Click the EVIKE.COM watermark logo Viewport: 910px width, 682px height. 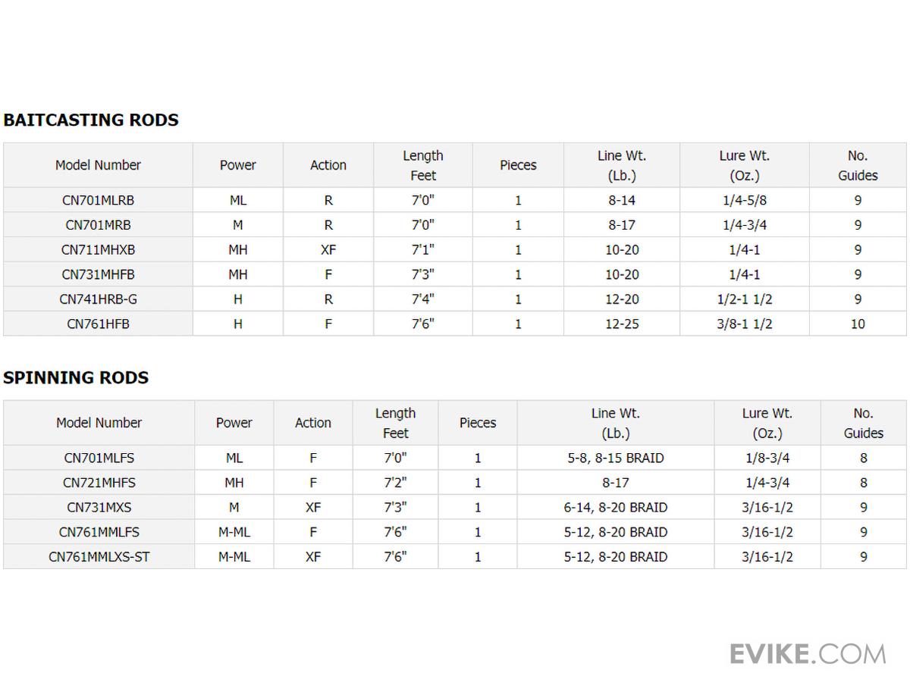pos(808,654)
